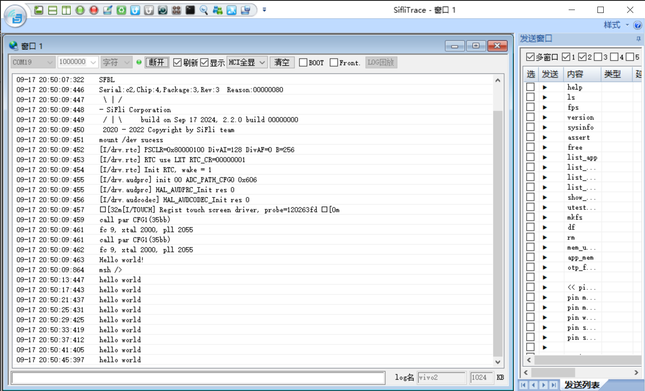Open the COM19 port dropdown

[33, 62]
